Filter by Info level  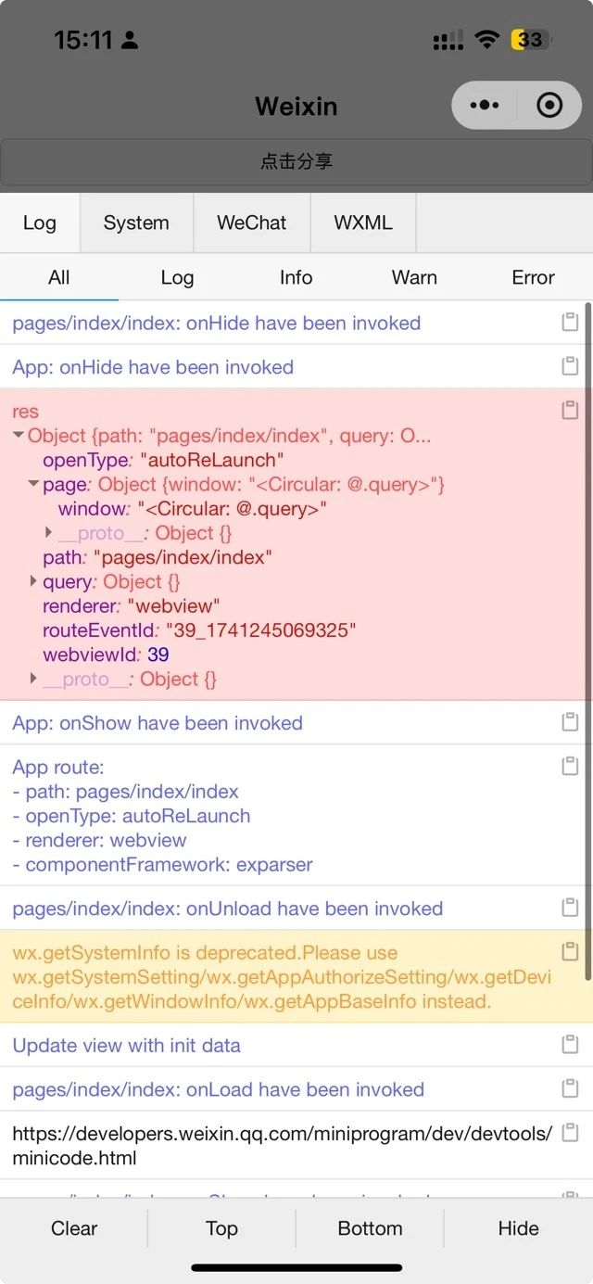[x=296, y=277]
